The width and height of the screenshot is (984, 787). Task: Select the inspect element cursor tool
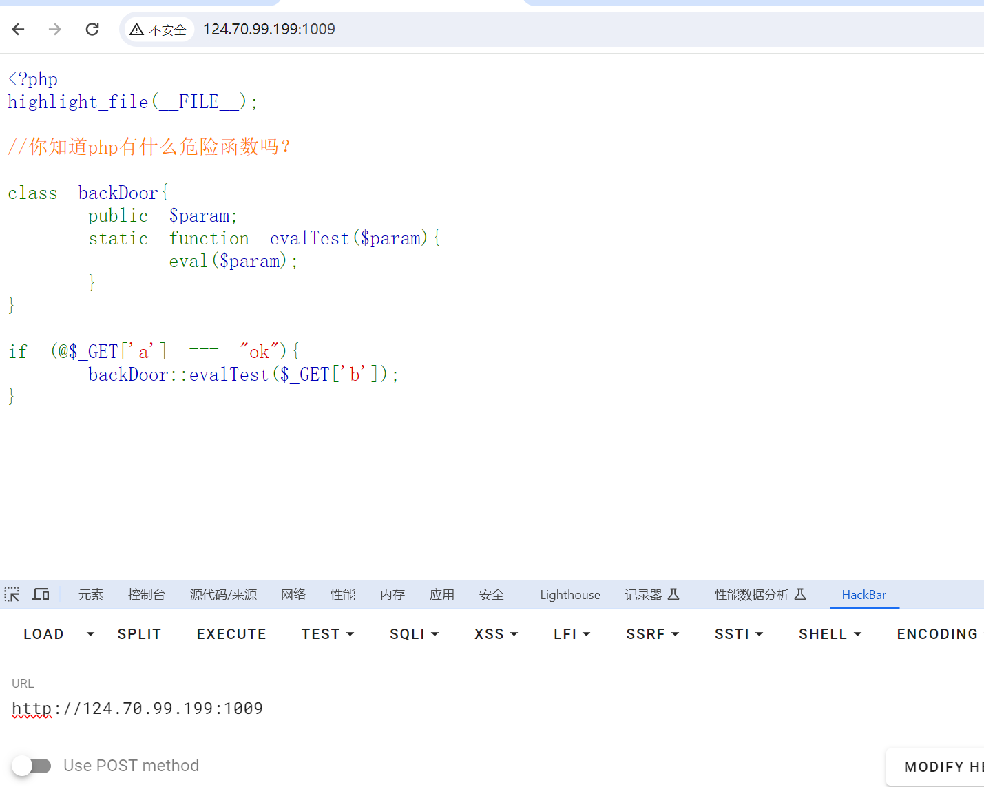[12, 594]
